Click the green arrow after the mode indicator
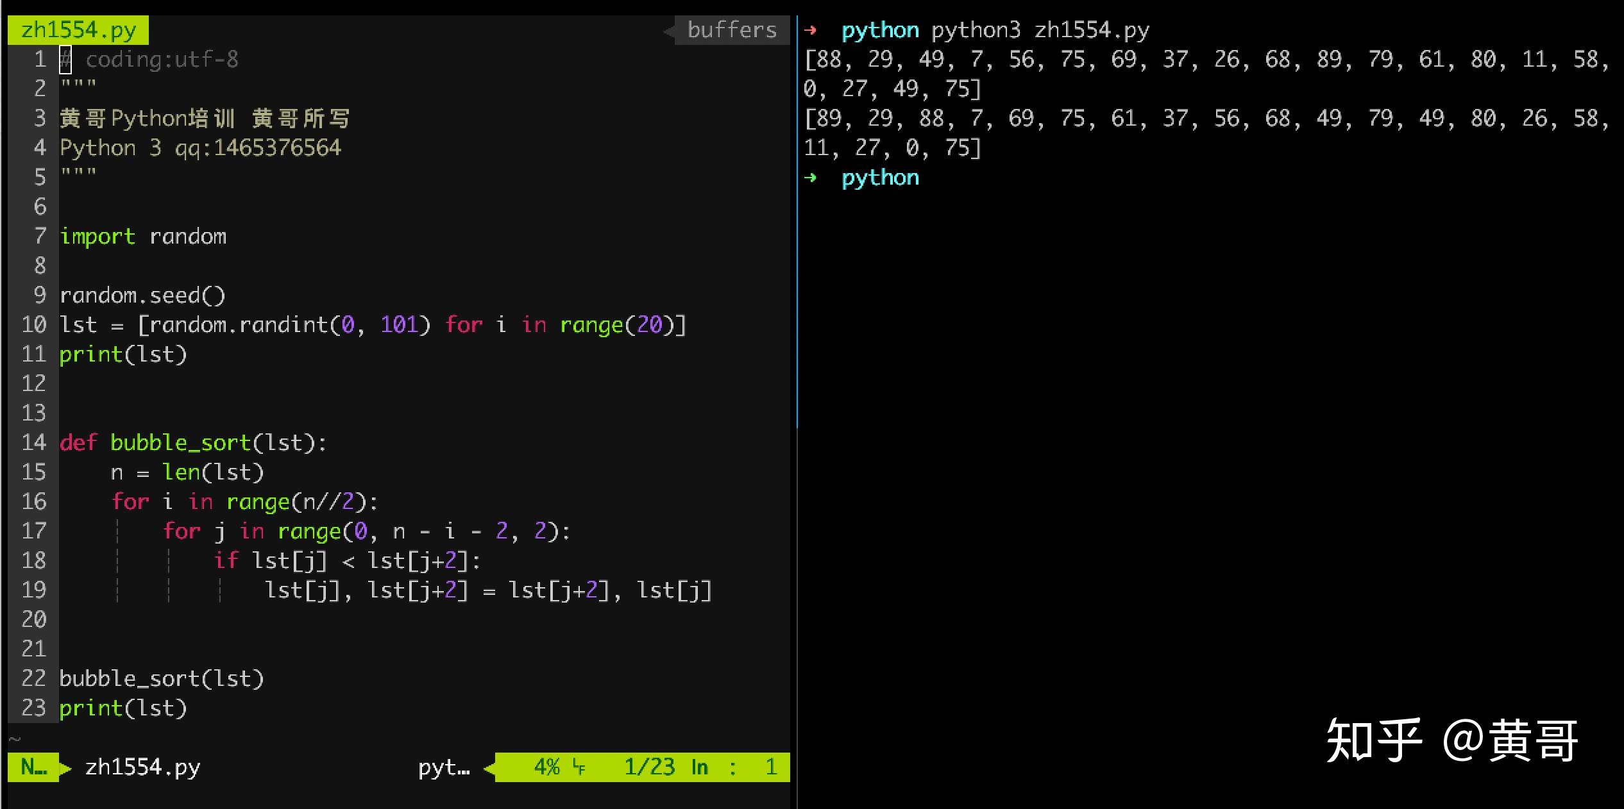The width and height of the screenshot is (1624, 809). click(x=65, y=767)
